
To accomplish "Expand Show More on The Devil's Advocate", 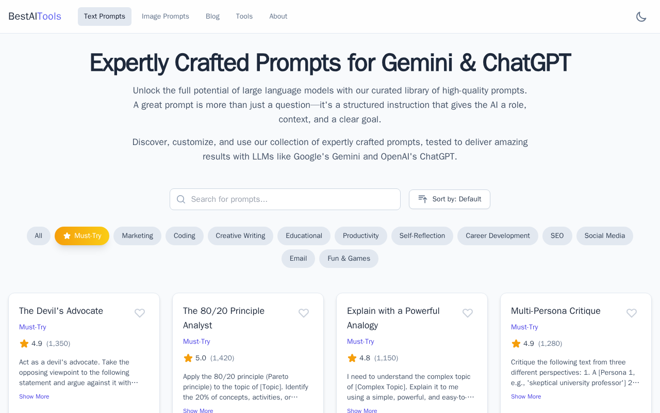I will (x=34, y=396).
